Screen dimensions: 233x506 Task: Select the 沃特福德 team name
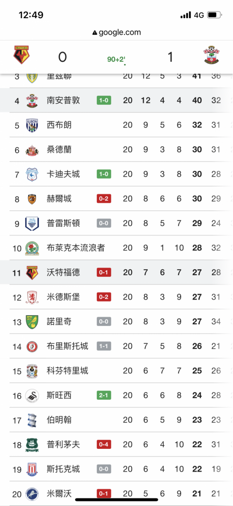[64, 273]
